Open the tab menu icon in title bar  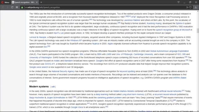(x=178, y=2)
